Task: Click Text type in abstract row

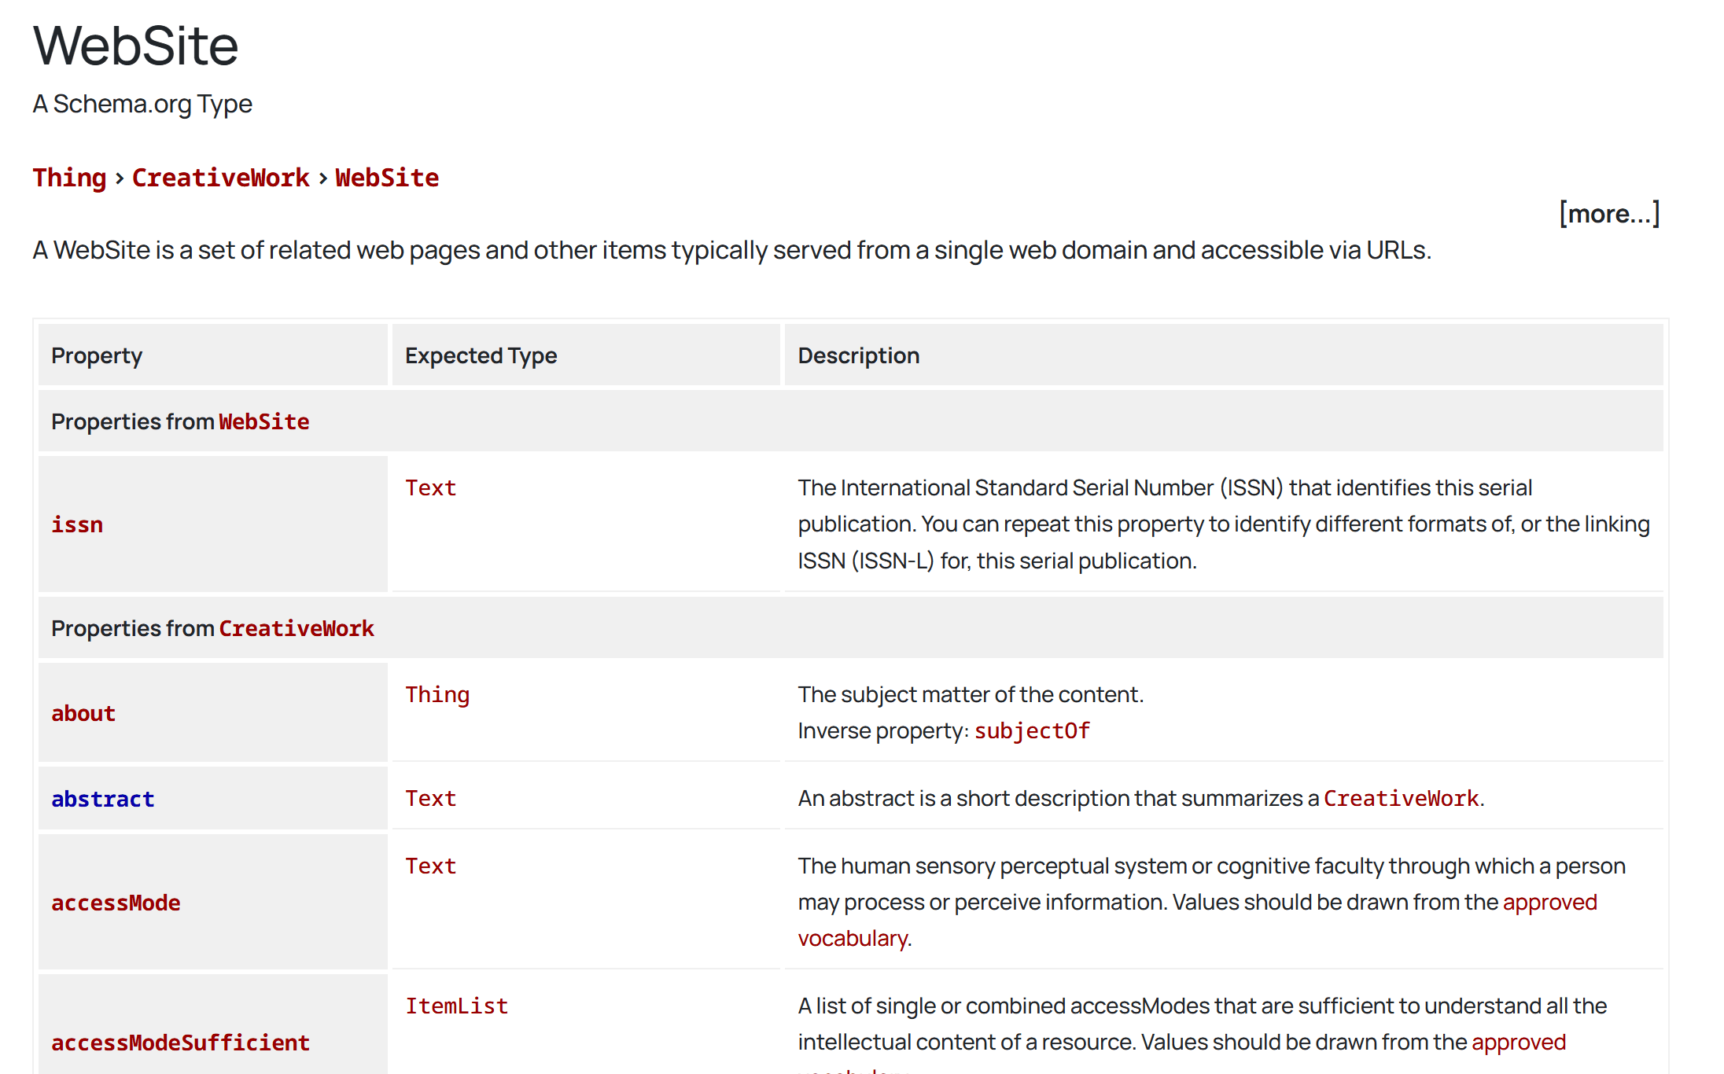Action: [x=430, y=798]
